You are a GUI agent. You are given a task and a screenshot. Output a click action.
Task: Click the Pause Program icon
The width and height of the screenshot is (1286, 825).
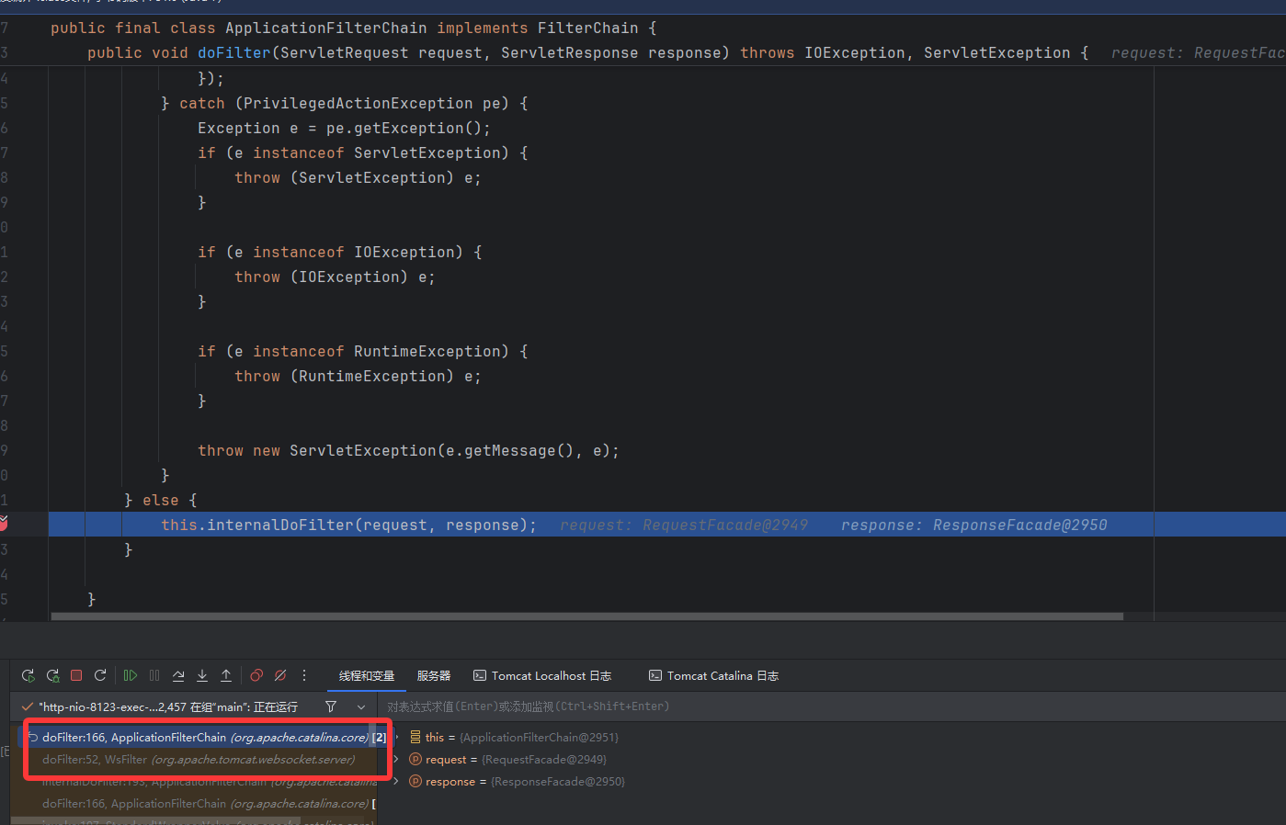(x=154, y=675)
